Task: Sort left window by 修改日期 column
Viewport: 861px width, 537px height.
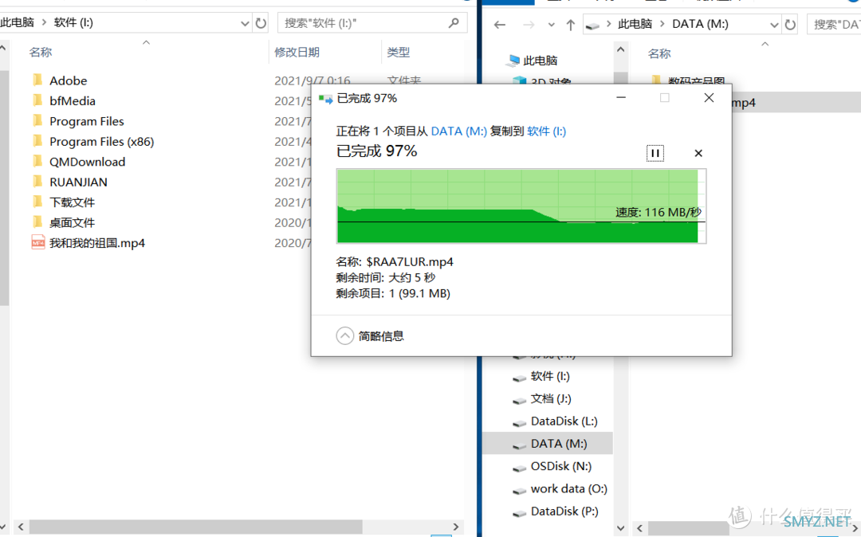Action: tap(297, 52)
